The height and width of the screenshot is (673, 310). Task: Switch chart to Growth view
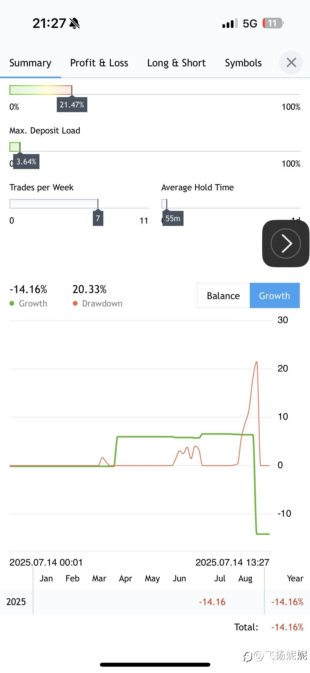[275, 296]
